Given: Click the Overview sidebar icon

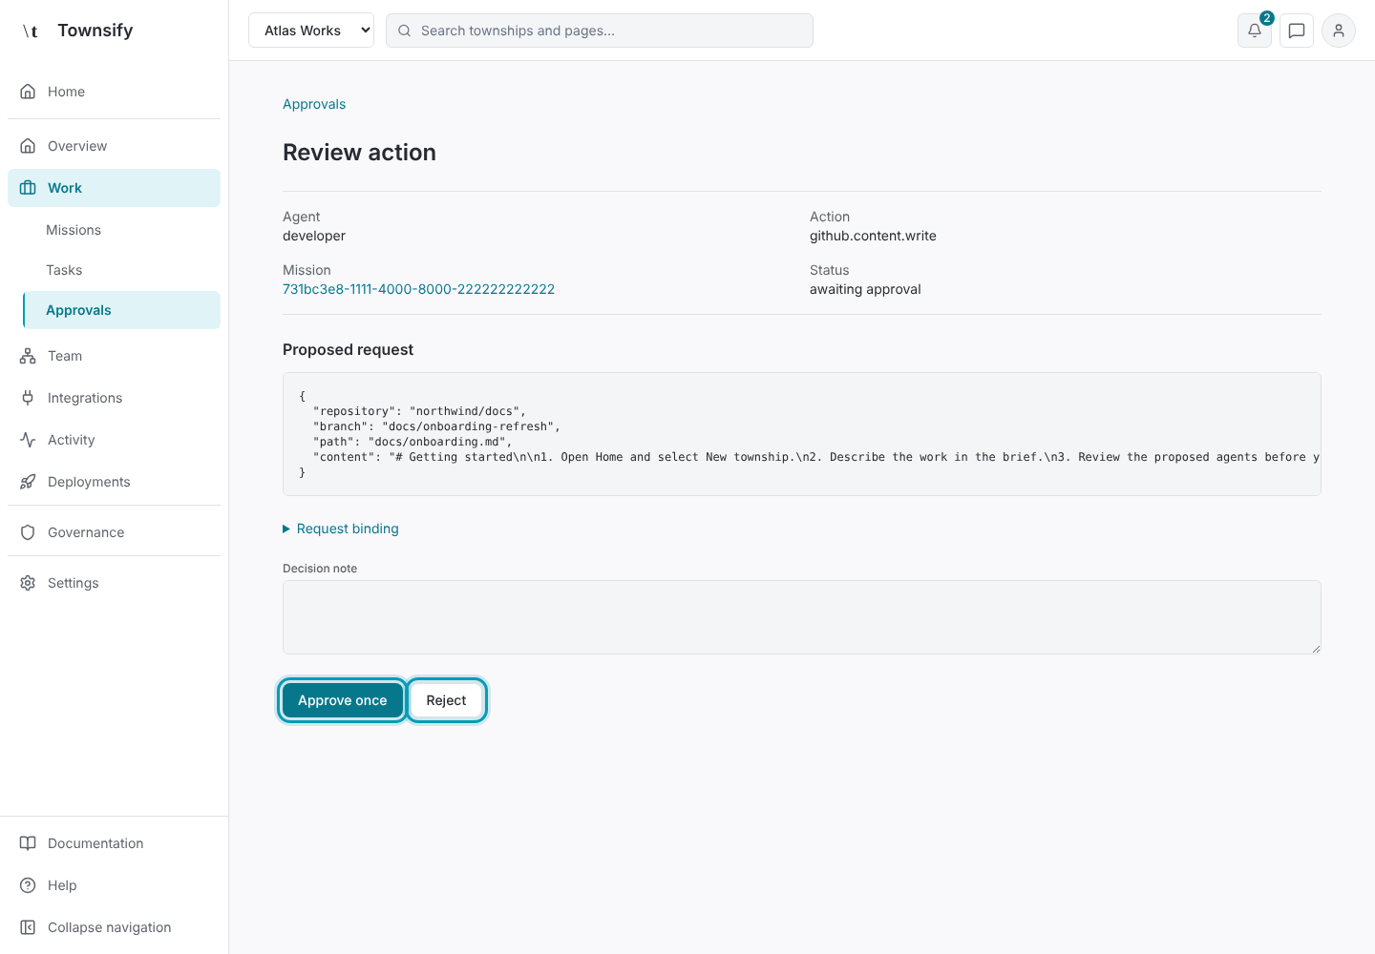Looking at the screenshot, I should pyautogui.click(x=28, y=146).
